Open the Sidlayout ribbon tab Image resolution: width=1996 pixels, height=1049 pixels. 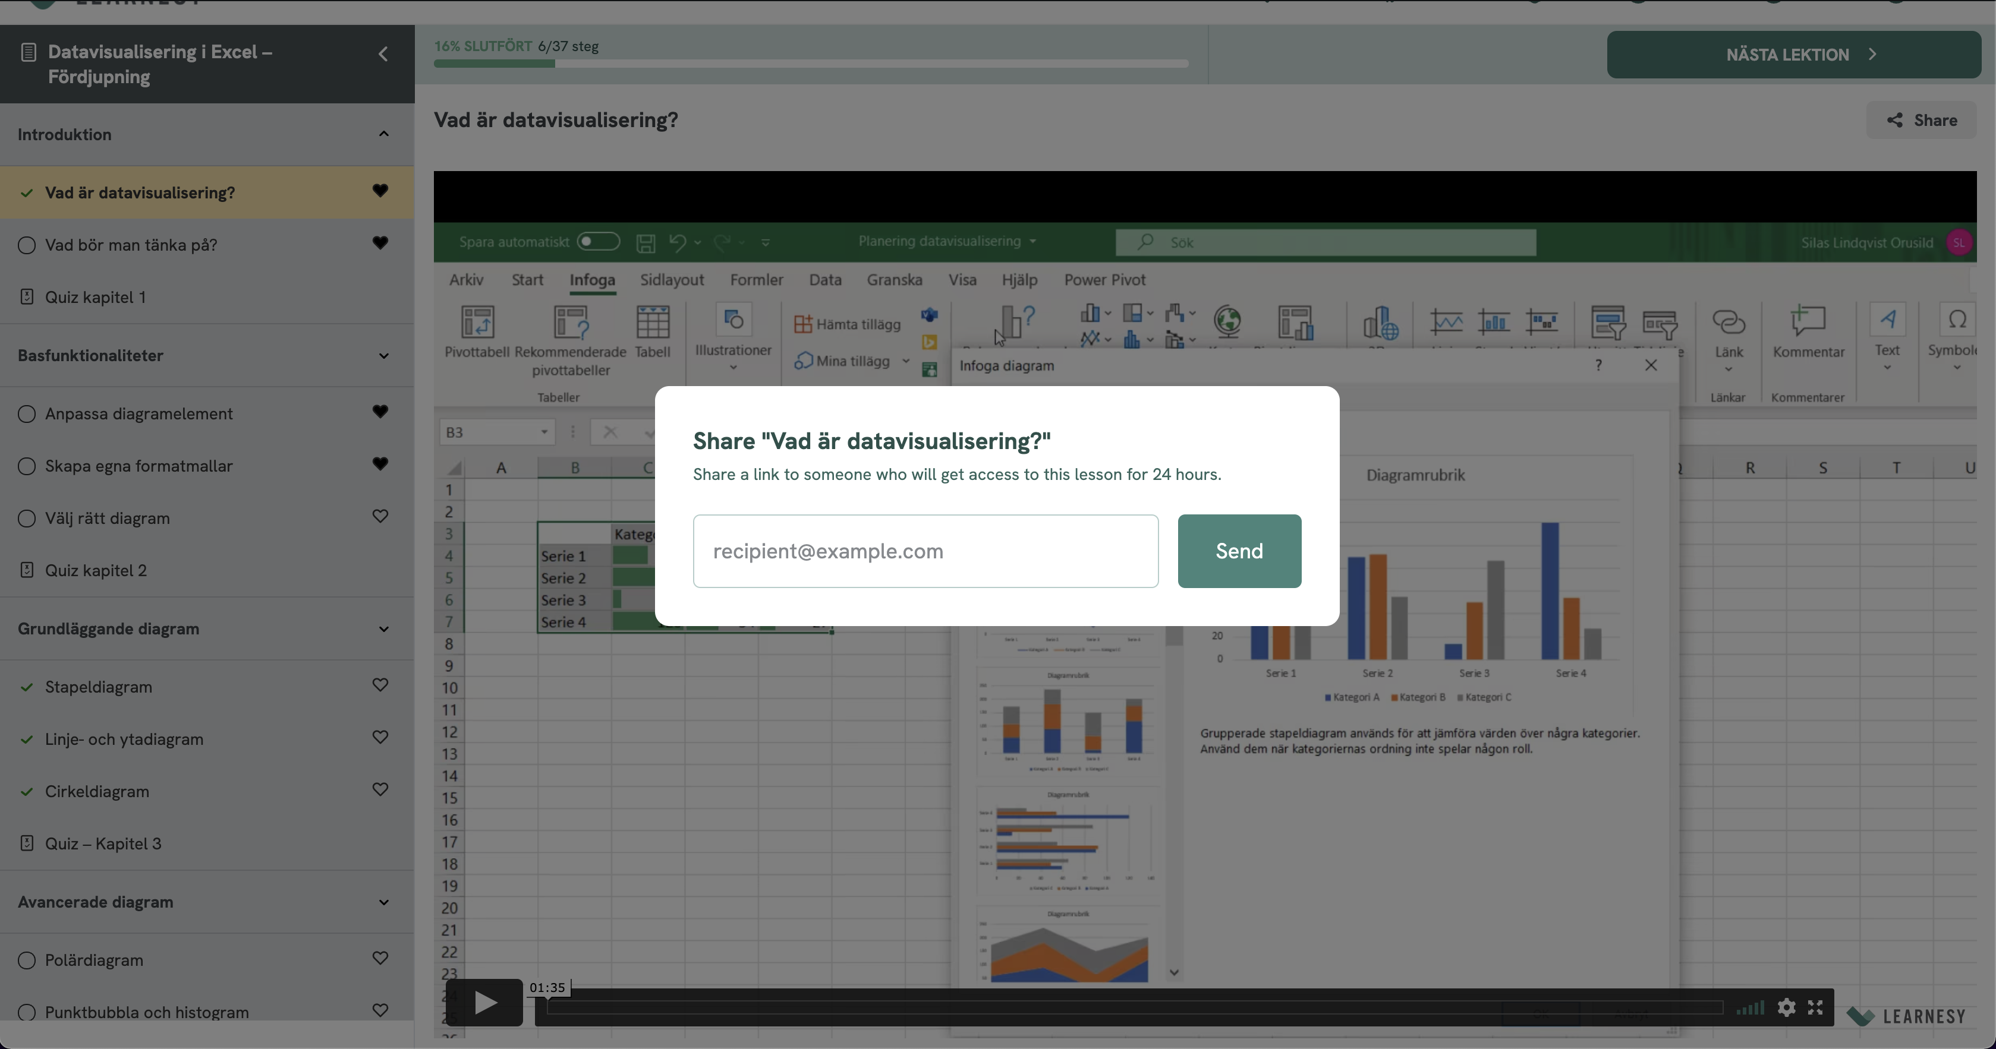tap(672, 279)
